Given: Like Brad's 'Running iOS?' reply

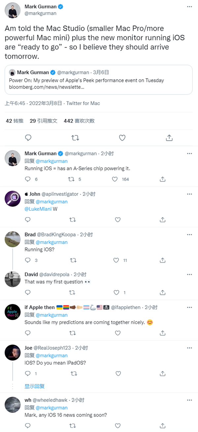Looking at the screenshot, I should [116, 260].
